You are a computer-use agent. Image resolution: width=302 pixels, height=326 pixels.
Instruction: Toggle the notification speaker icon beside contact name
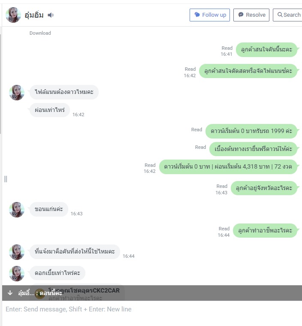tap(51, 15)
